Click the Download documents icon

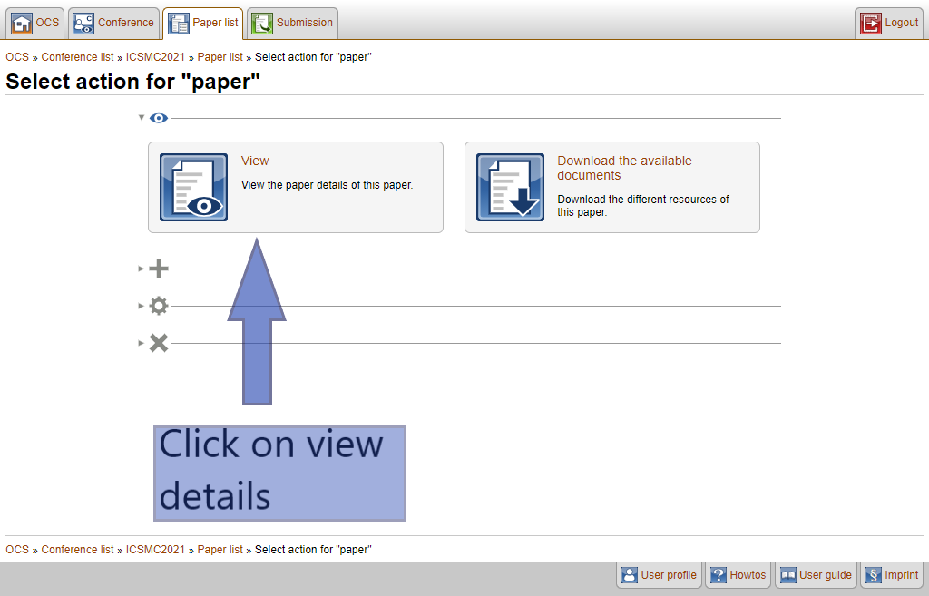coord(510,187)
